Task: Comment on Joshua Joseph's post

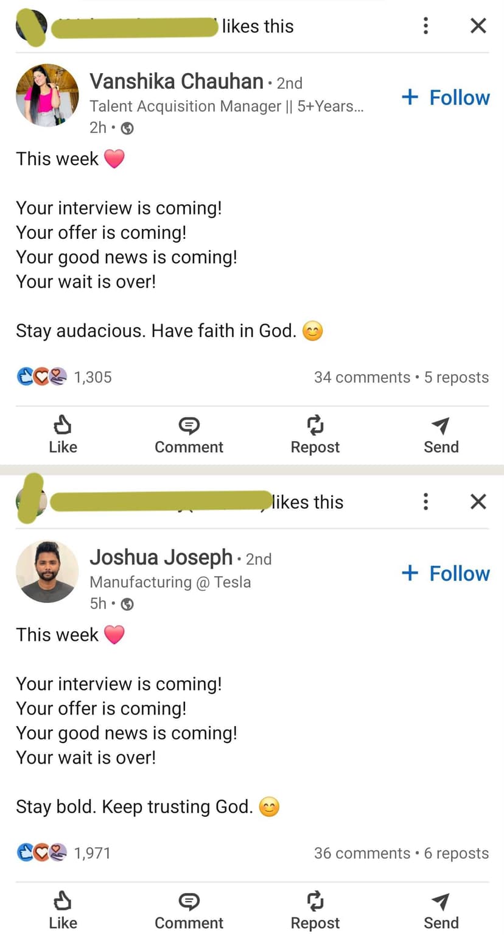Action: pos(189,910)
